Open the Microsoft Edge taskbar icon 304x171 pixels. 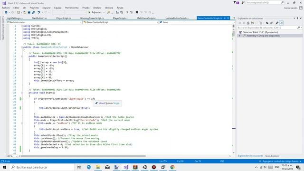89,167
